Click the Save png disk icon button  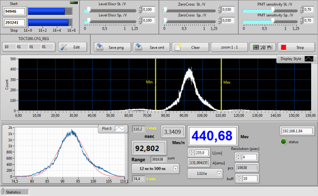(x=112, y=47)
